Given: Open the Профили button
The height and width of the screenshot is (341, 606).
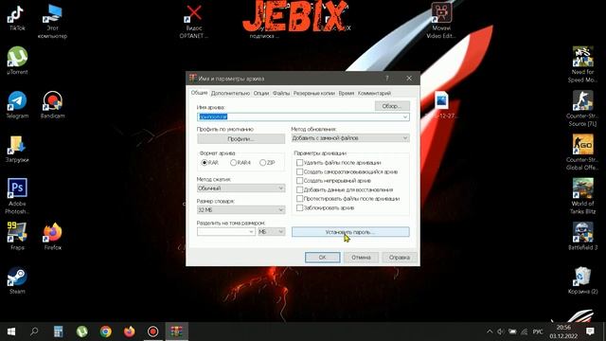Looking at the screenshot, I should click(241, 139).
